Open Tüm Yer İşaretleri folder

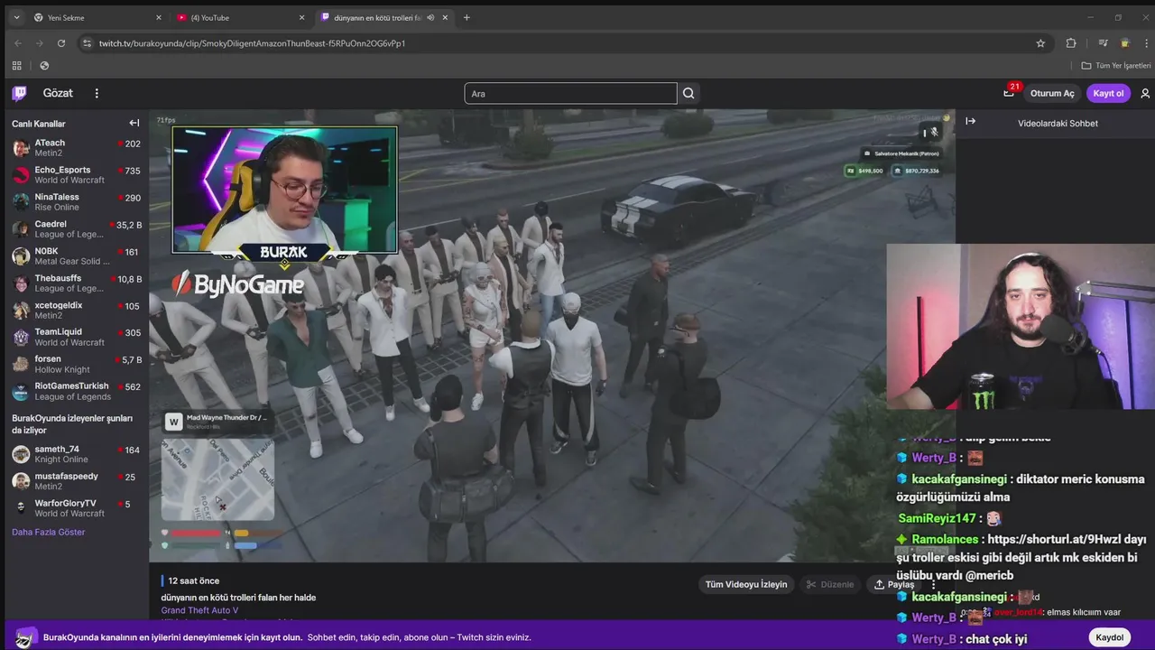(1116, 65)
